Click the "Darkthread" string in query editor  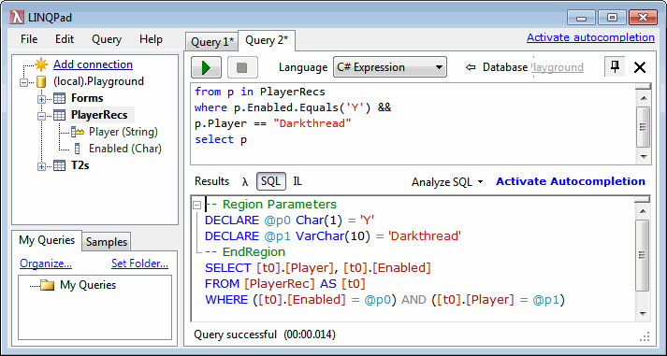pos(312,123)
